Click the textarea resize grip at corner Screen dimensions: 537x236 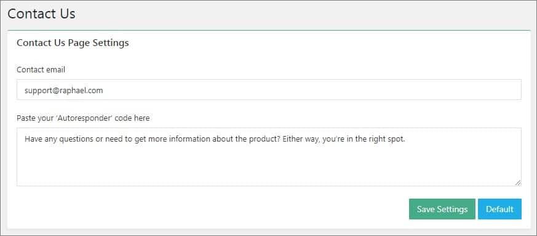pos(518,183)
